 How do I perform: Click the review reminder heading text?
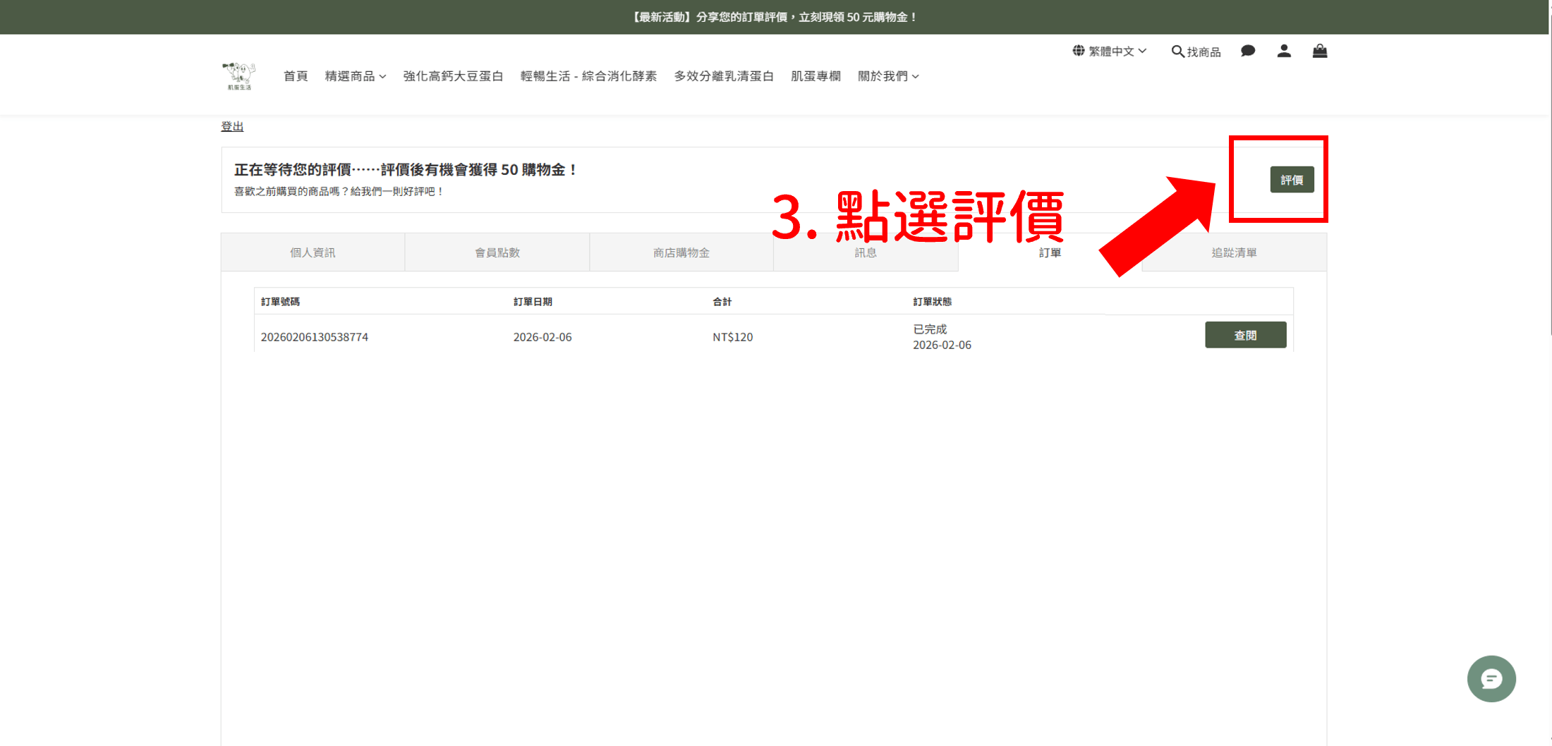coord(406,170)
